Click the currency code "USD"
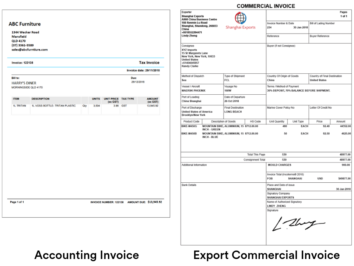This screenshot has width=354, height=266. point(320,179)
